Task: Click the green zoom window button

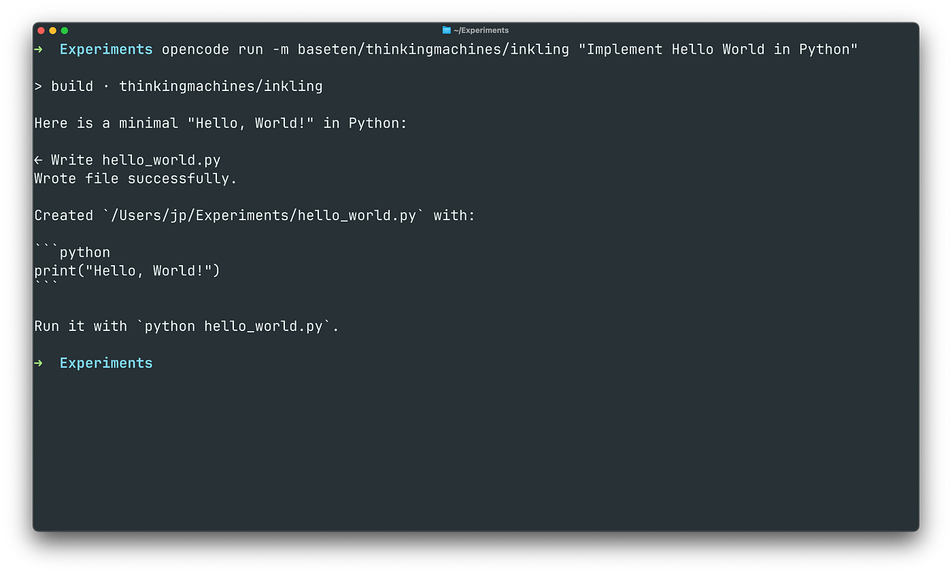Action: click(65, 31)
